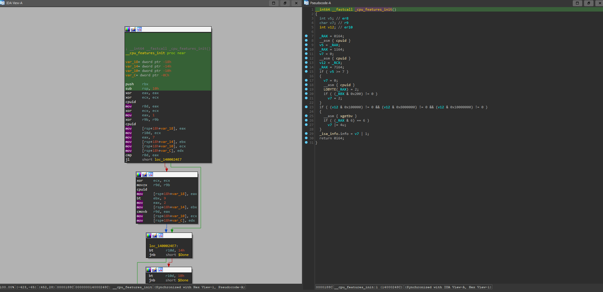Toggle breakpoint dot on pseudocode line 23

[x=306, y=107]
